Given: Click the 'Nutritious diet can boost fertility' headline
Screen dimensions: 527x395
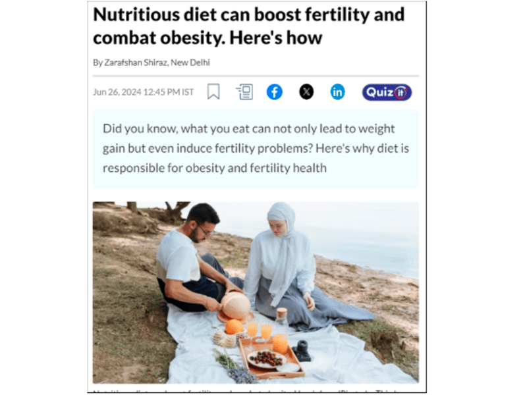Looking at the screenshot, I should [249, 26].
